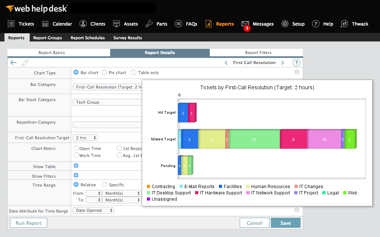Screen dimensions: 380x237
Task: Open the Tech Group stack category dropdown
Action: [107, 102]
